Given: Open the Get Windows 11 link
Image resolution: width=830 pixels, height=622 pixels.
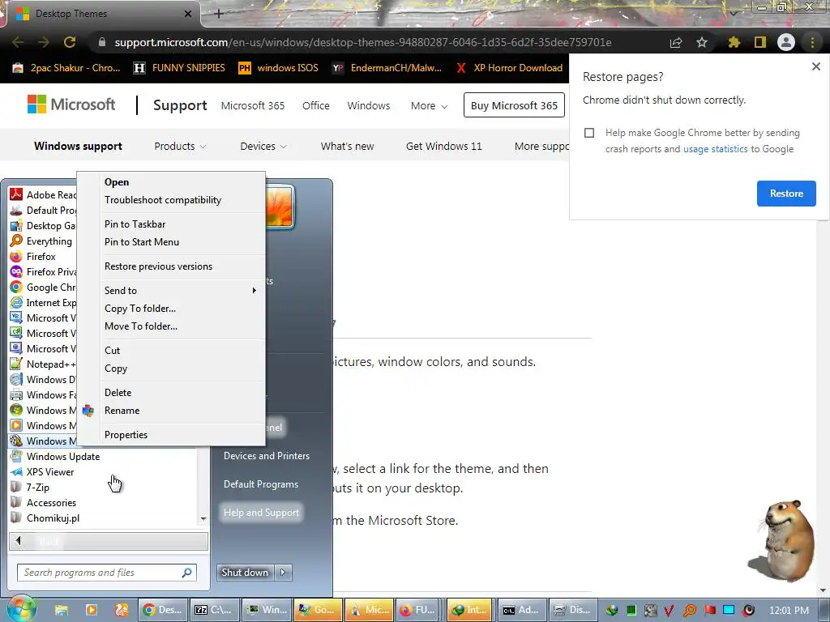Looking at the screenshot, I should tap(443, 146).
